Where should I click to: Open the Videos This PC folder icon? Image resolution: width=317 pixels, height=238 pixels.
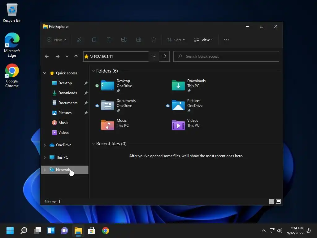178,125
